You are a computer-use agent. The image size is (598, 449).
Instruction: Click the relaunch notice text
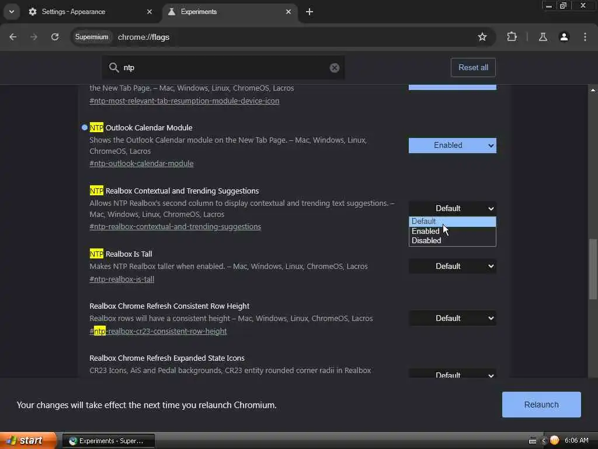pyautogui.click(x=147, y=405)
